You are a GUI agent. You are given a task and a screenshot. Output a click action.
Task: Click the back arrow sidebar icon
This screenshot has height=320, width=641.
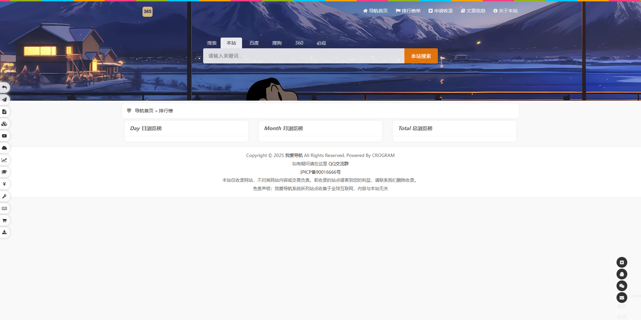pyautogui.click(x=4, y=87)
